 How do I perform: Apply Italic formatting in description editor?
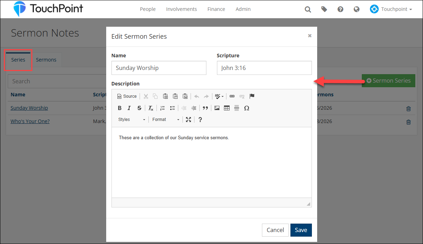click(x=129, y=108)
